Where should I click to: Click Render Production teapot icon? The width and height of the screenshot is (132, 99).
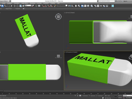pyautogui.click(x=101, y=6)
